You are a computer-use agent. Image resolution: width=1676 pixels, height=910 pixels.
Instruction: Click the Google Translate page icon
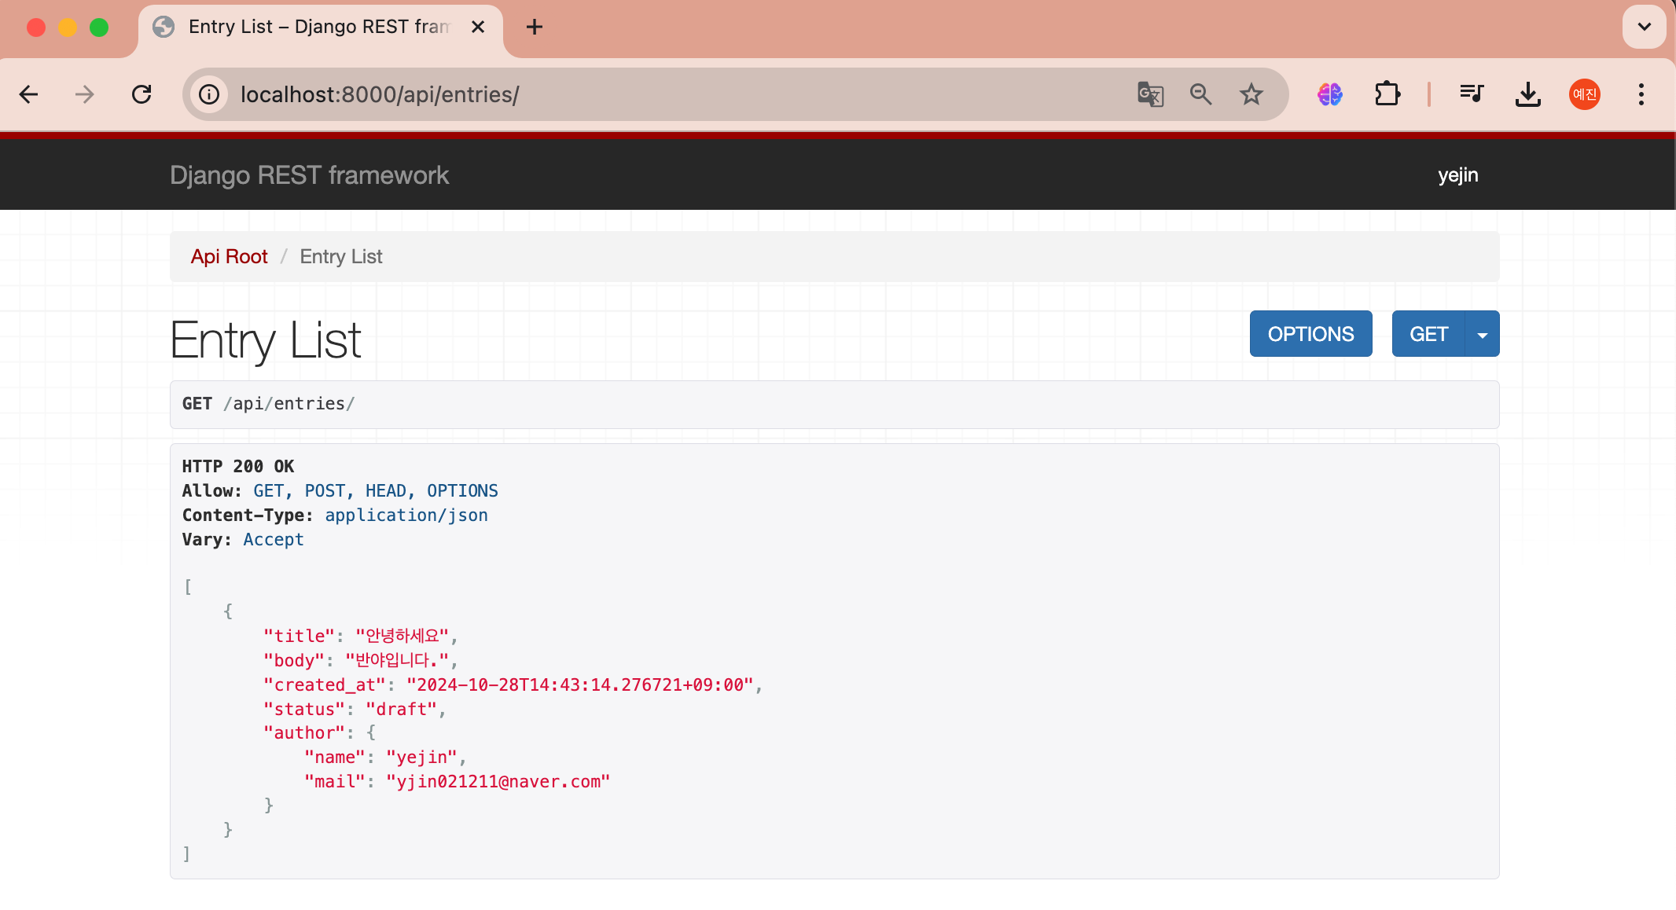(1150, 95)
